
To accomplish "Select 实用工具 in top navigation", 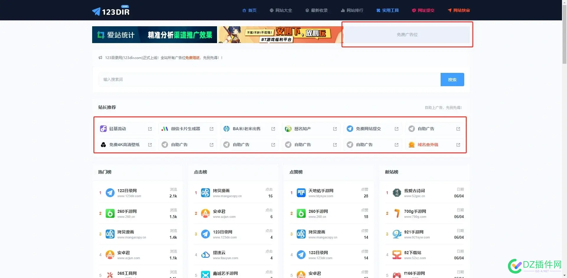I will pyautogui.click(x=387, y=10).
